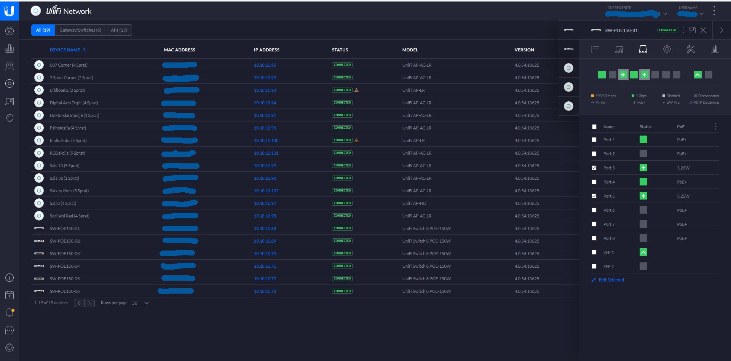Sort by the Status column header
Viewport: 731px width, 361px height.
point(340,50)
